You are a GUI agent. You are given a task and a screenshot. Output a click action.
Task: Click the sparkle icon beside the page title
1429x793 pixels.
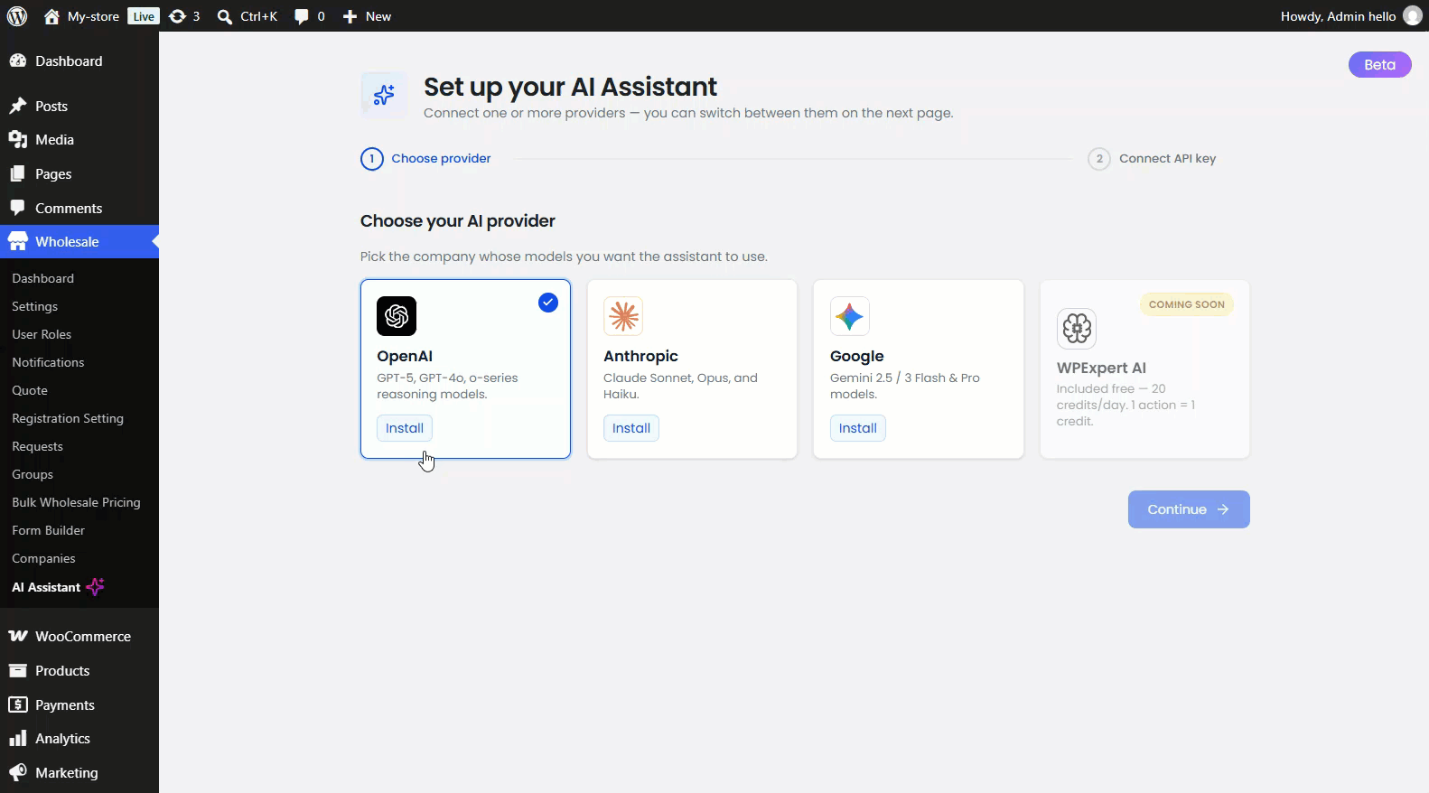point(384,94)
